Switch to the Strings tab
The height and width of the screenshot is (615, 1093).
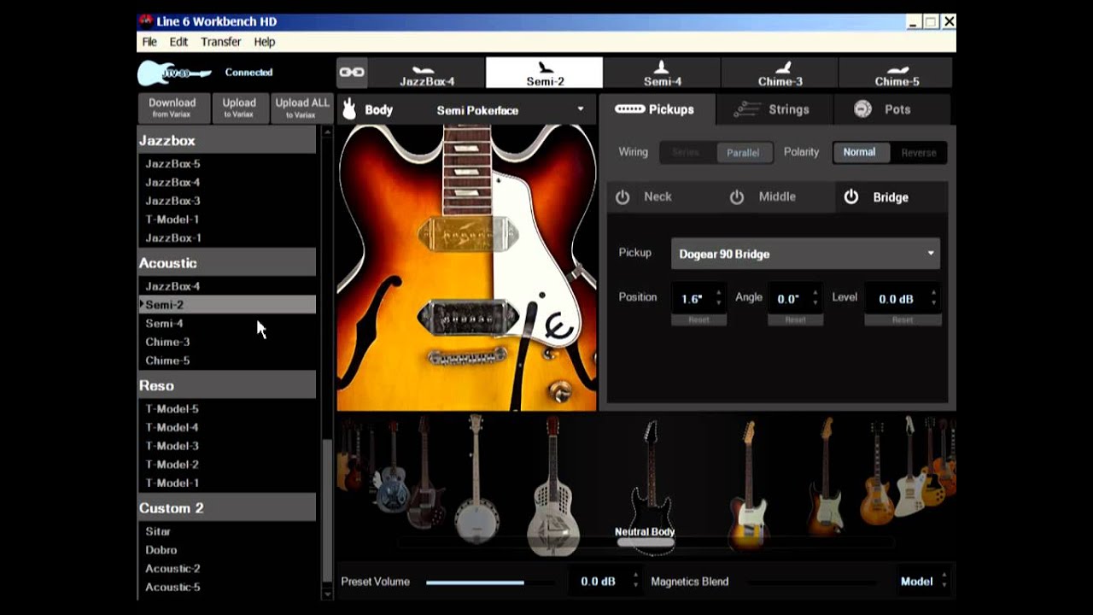click(774, 109)
